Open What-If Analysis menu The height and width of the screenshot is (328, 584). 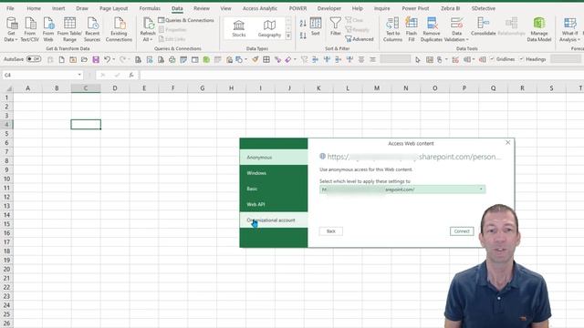(569, 29)
